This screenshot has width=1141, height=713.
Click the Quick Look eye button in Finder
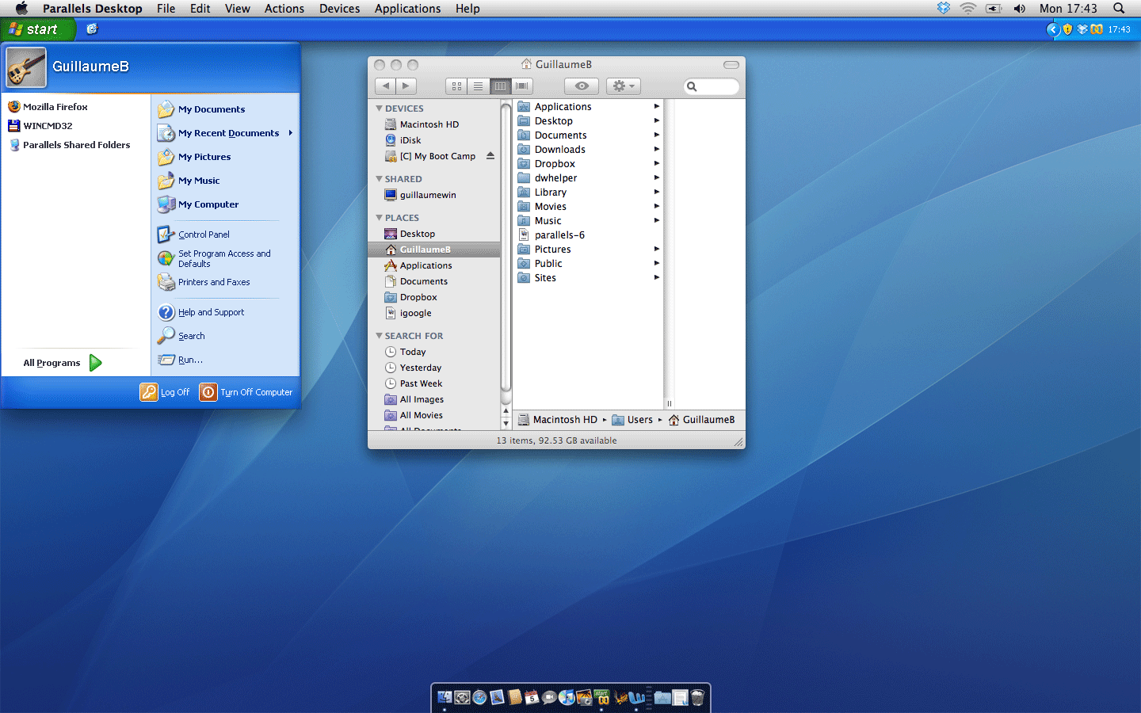582,86
